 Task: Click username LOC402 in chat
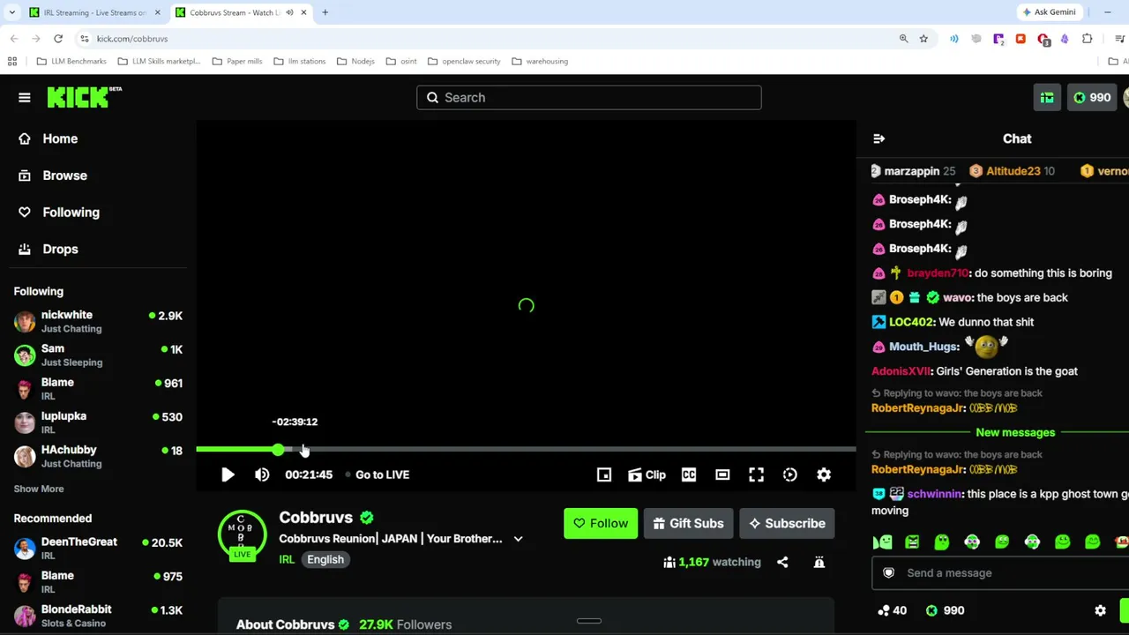pyautogui.click(x=911, y=322)
